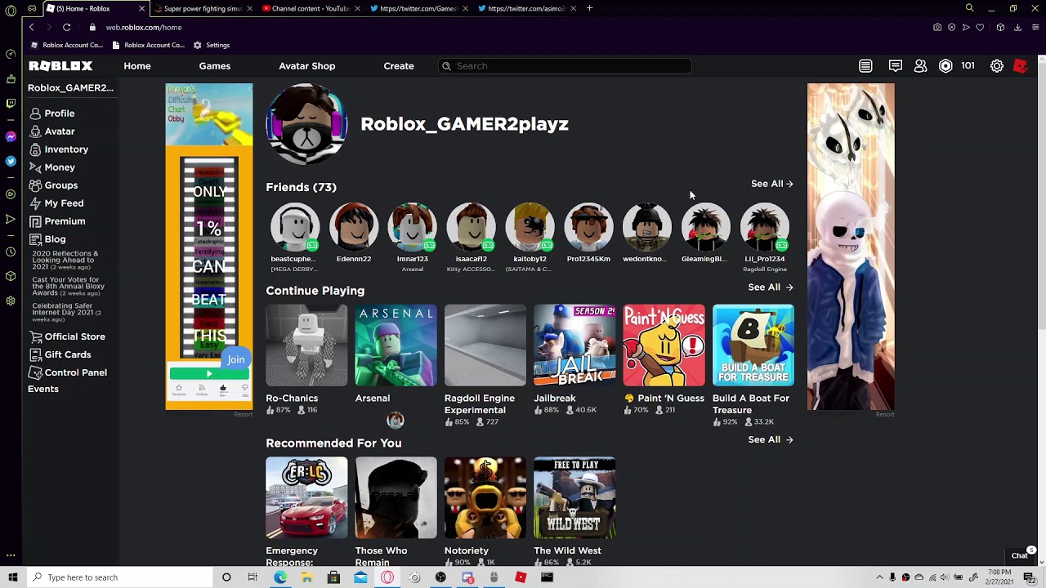Screen dimensions: 1046x588
Task: Open friend Edennn22 avatar
Action: tap(354, 226)
